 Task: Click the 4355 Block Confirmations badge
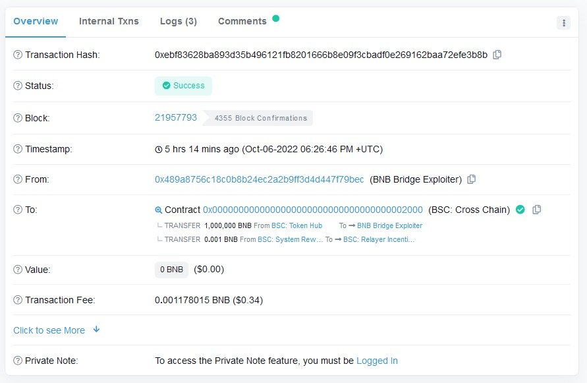pos(261,119)
